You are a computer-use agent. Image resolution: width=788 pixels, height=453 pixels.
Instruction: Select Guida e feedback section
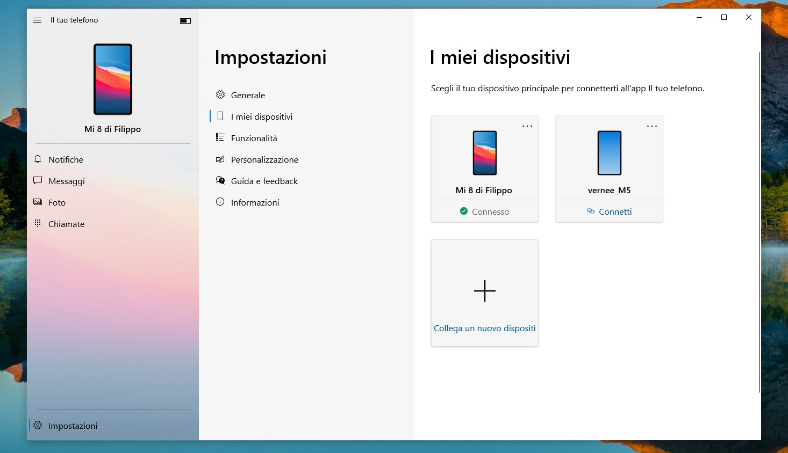point(306,181)
